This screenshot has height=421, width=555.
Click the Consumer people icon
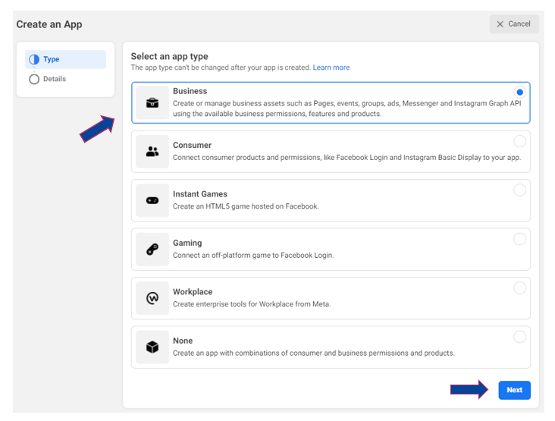[152, 152]
